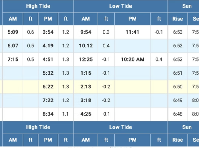Screen dimensions: 199x148
Task: Click the 5:32 PM high tide time
Action: point(48,73)
